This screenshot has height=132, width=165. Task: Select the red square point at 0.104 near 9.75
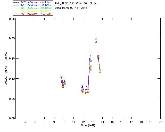61,77
